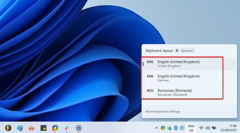Open the cake icon app in taskbar
The image size is (240, 133).
coord(31,128)
